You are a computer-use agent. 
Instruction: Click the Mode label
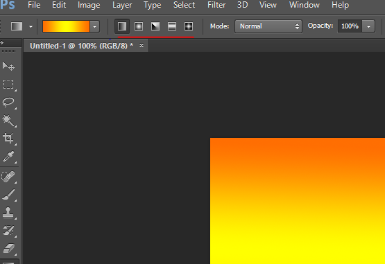219,26
